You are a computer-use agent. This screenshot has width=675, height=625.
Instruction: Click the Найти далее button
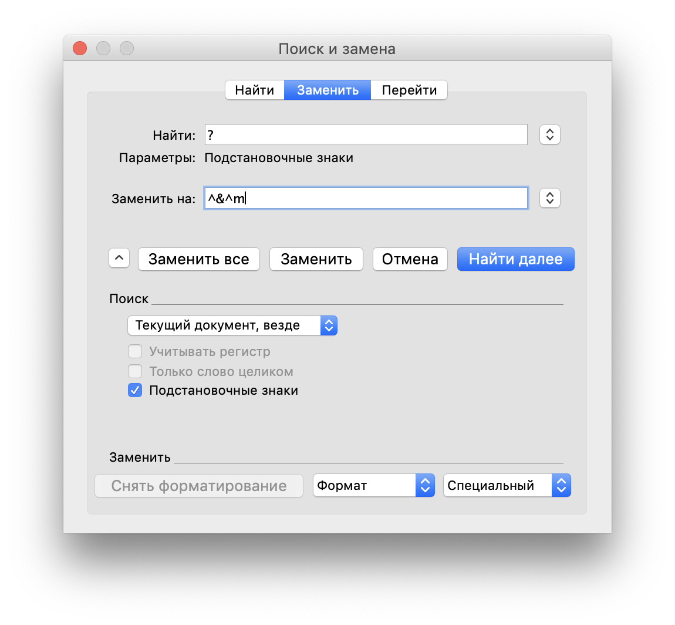pos(516,259)
